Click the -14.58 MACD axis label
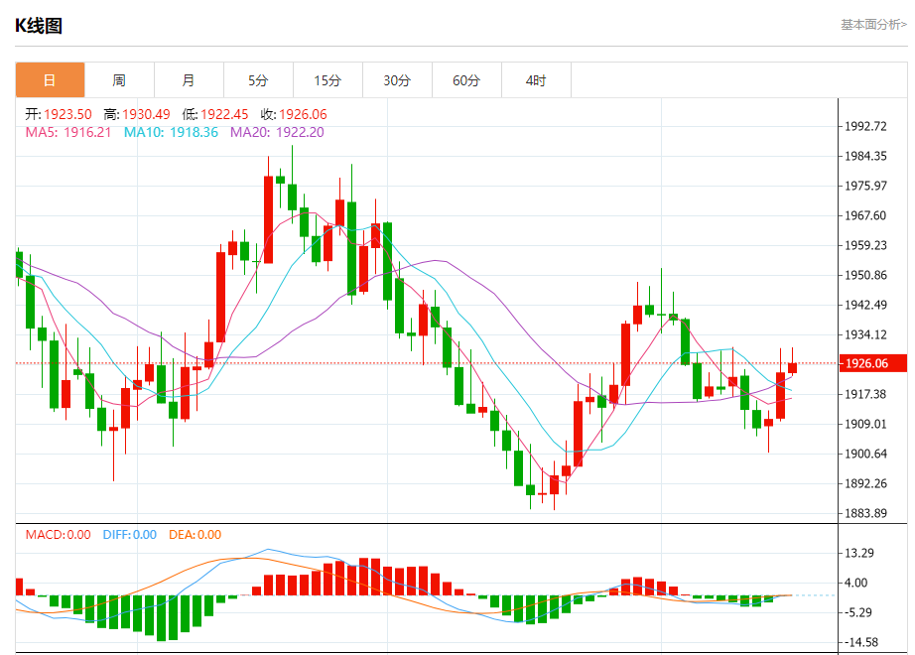915x655 pixels. tap(860, 643)
